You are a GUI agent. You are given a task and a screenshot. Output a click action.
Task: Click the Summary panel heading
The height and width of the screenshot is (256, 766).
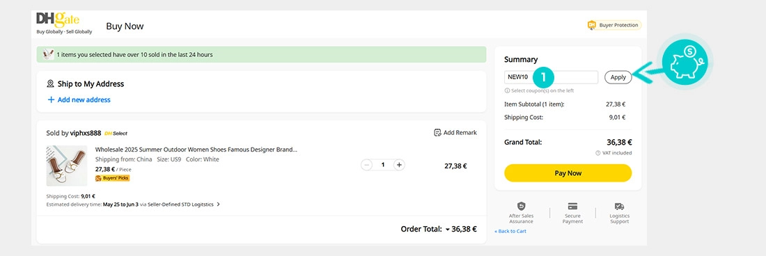pos(521,60)
